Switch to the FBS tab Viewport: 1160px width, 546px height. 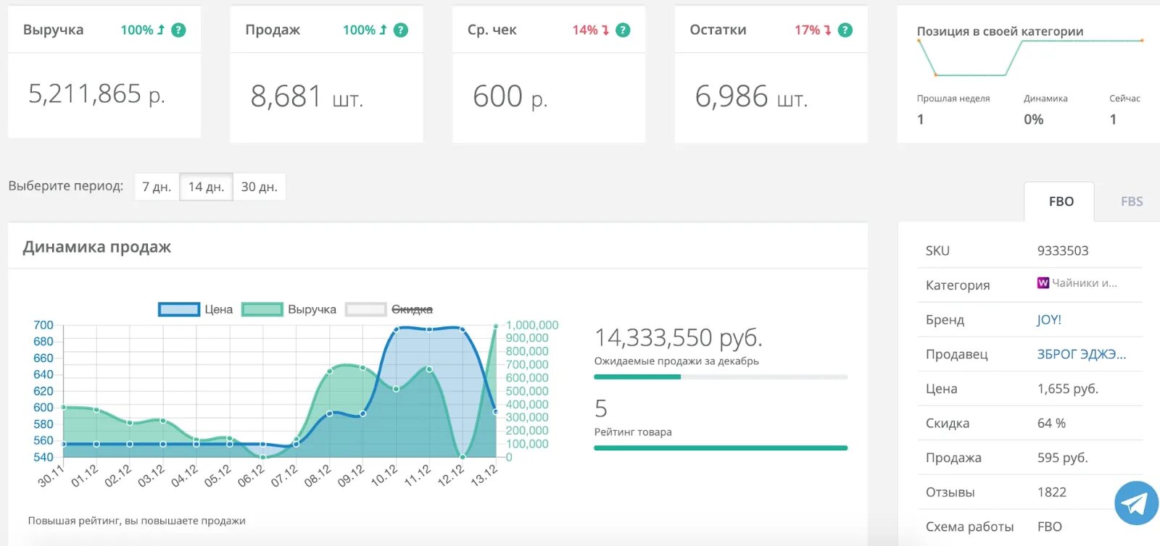(x=1131, y=202)
